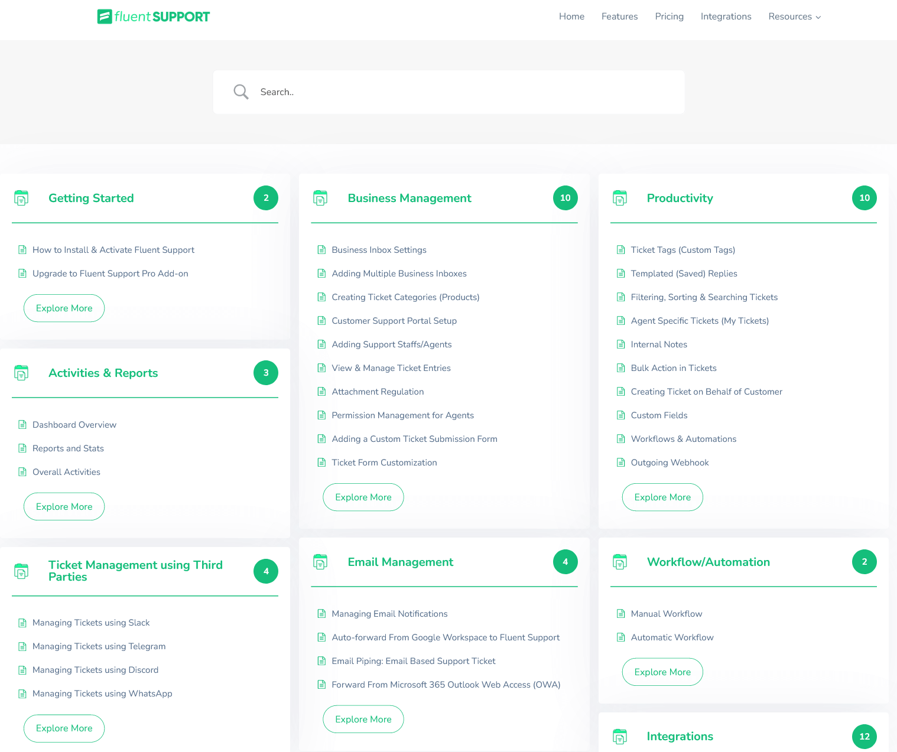
Task: Click the document icon beside Manual Workflow
Action: point(621,614)
